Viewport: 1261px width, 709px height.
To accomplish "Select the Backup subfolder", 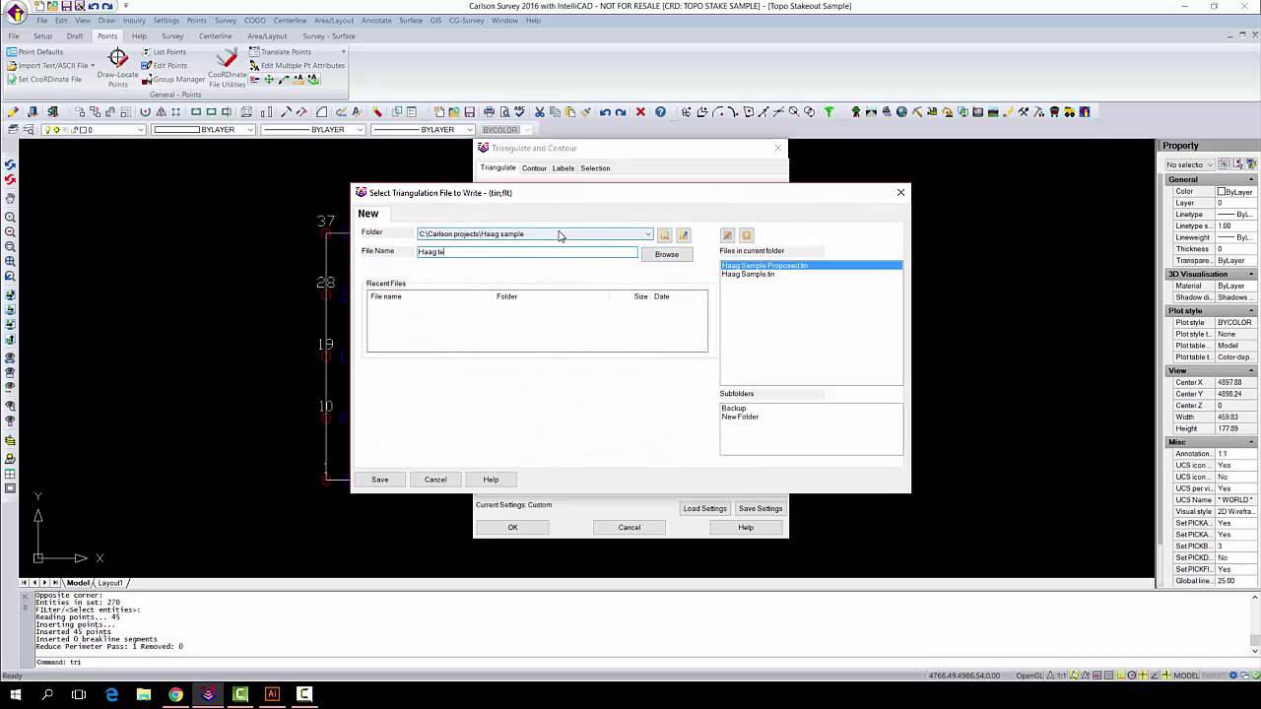I will tap(733, 408).
